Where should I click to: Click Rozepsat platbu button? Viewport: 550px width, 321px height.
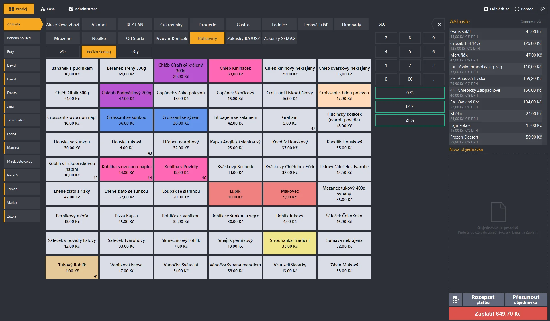483,300
